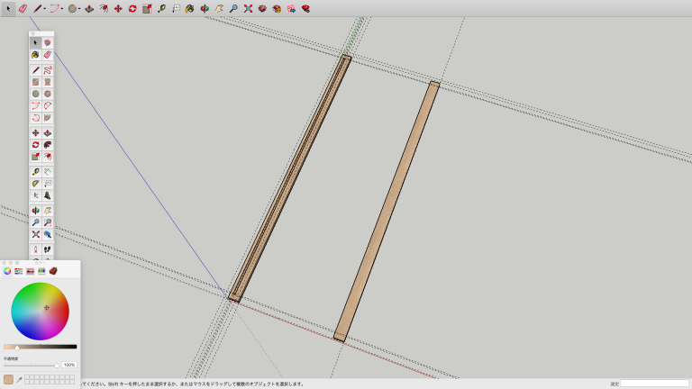
Task: Click the Tape Measure tool in top toolbar
Action: pyautogui.click(x=161, y=8)
